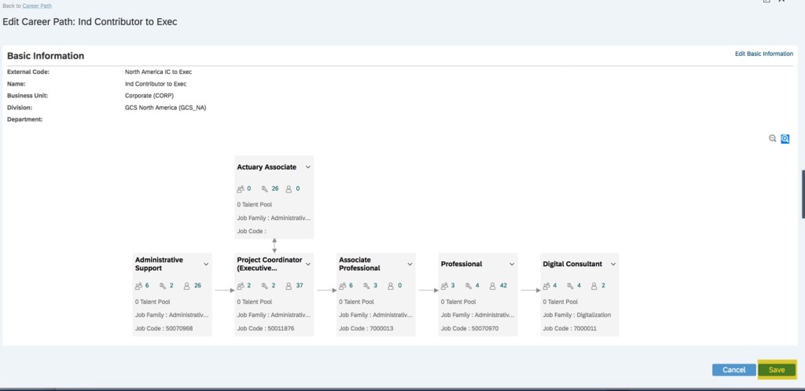
Task: Click the zoom out magnifier icon
Action: pyautogui.click(x=772, y=138)
